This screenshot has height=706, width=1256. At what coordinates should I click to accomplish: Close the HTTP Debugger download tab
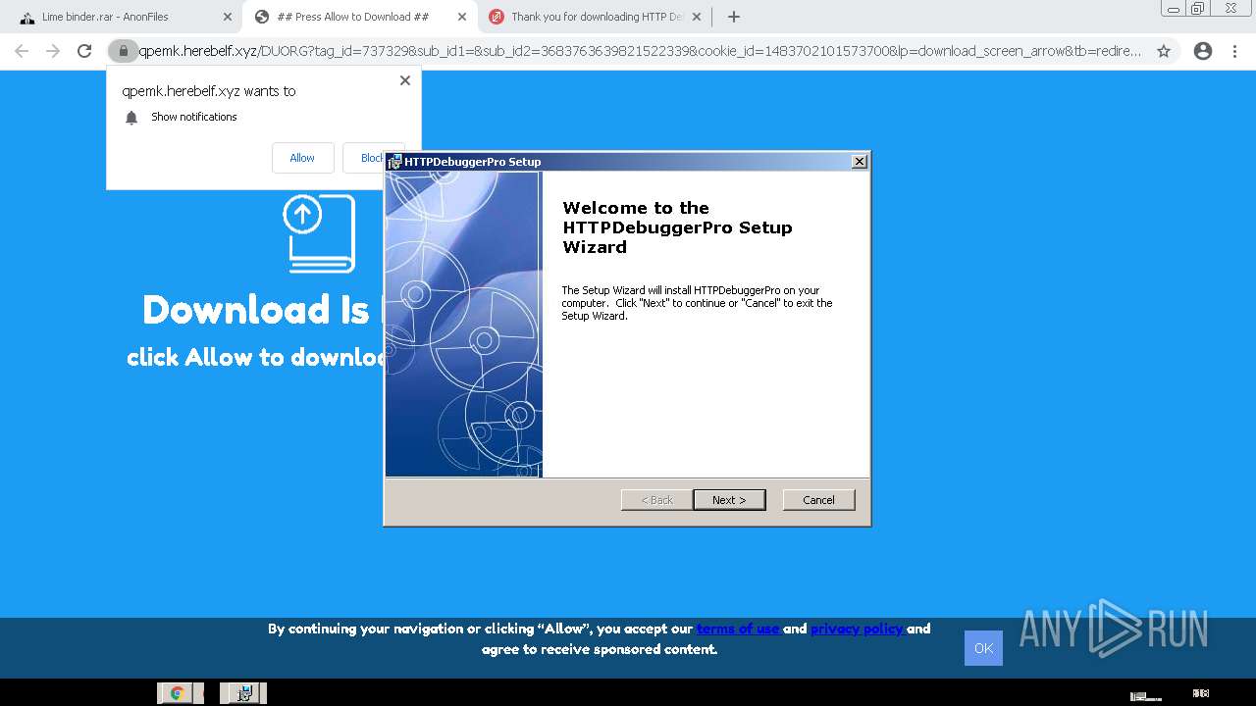[x=697, y=17]
